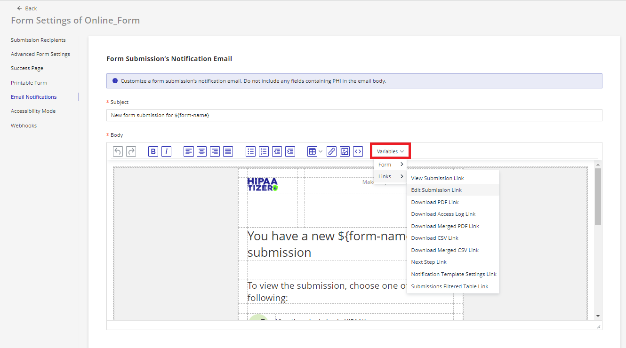This screenshot has height=348, width=626.
Task: Insert a bulleted list
Action: click(250, 151)
